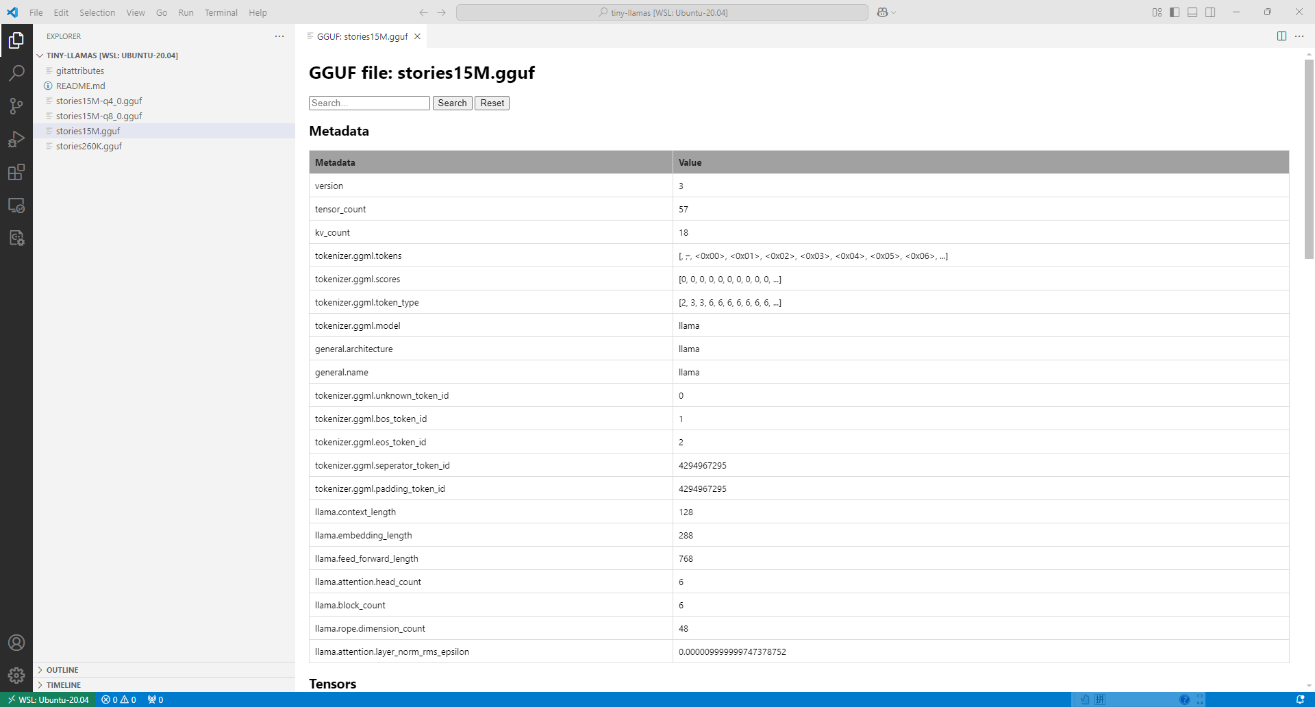The height and width of the screenshot is (707, 1315).
Task: Open the File menu
Action: (x=36, y=12)
